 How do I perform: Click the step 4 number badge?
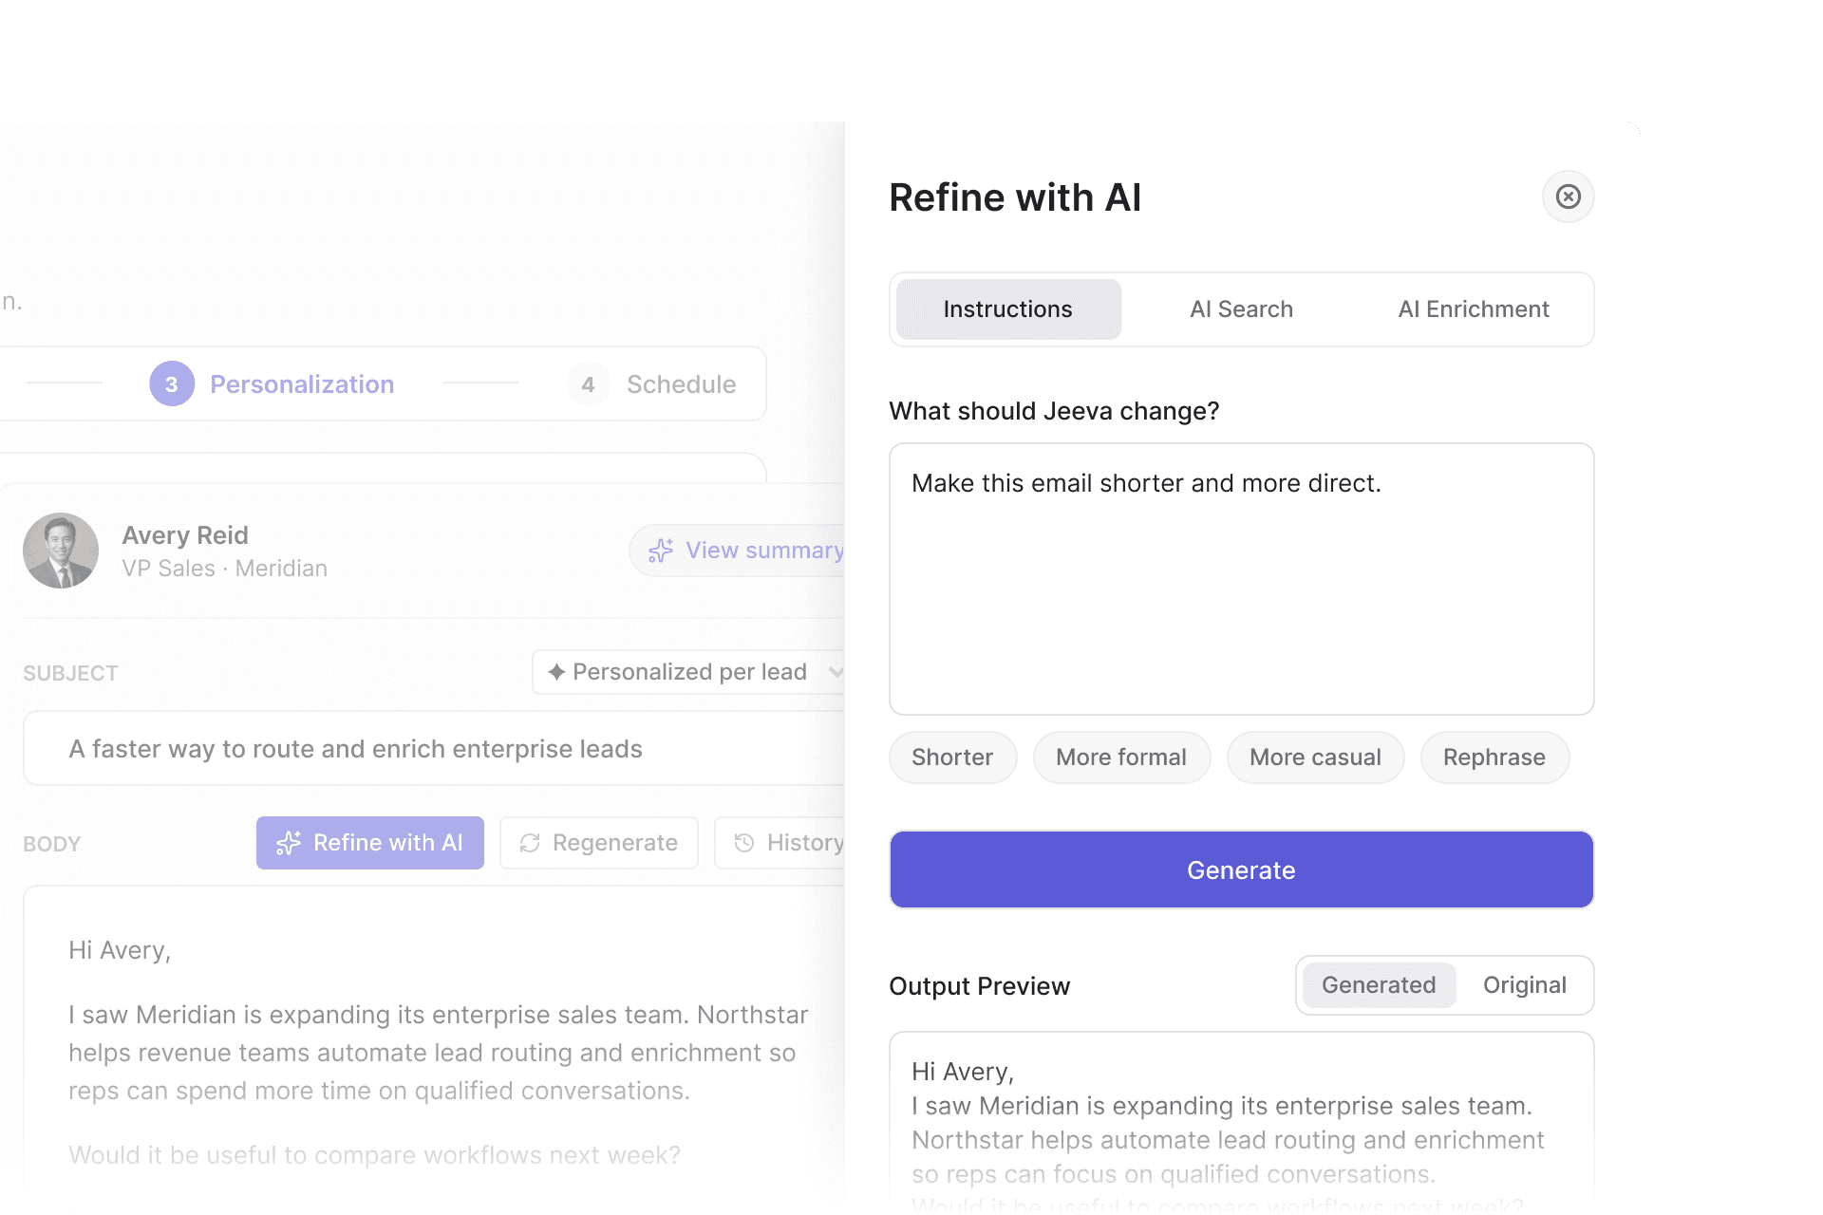[589, 384]
